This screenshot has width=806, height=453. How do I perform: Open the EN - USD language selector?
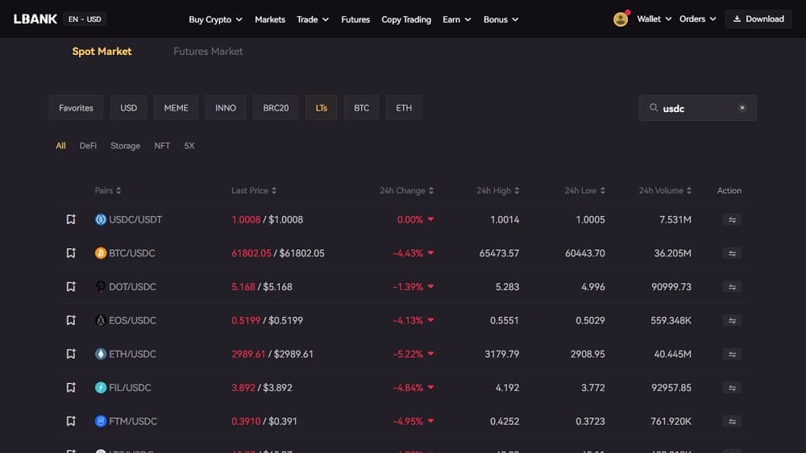(85, 19)
